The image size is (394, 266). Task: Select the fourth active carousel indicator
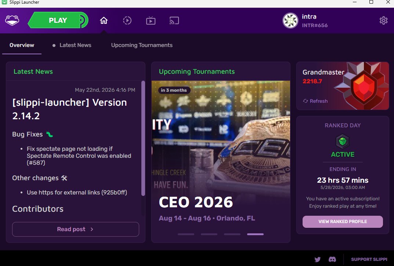tap(255, 234)
